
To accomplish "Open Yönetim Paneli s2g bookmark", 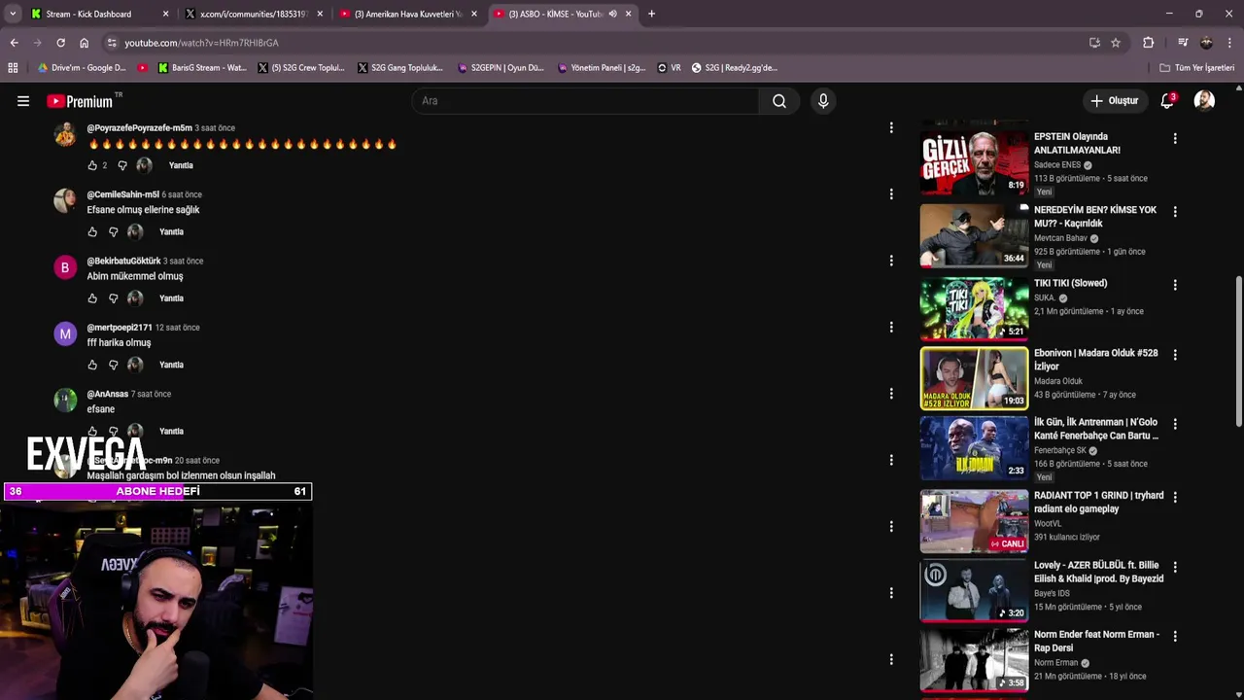I will 602,68.
